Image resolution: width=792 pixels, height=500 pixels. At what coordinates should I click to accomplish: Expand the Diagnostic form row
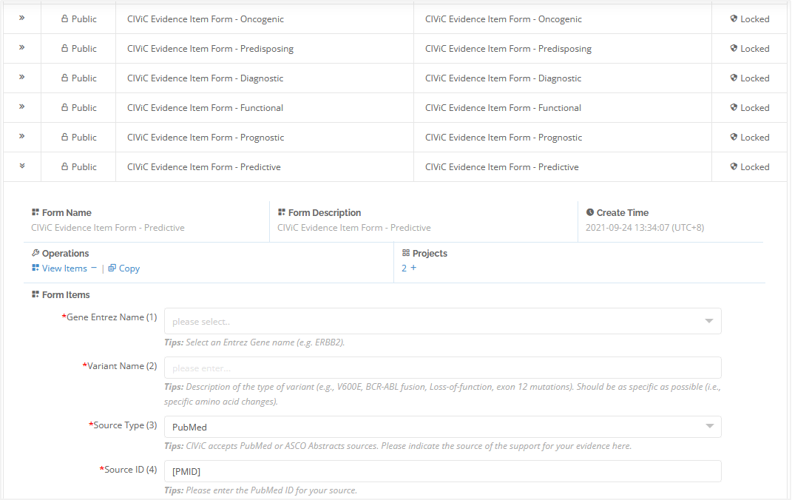(21, 77)
